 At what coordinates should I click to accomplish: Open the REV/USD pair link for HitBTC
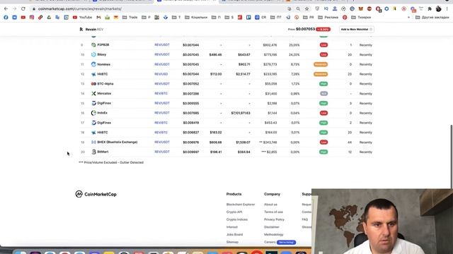coord(161,74)
